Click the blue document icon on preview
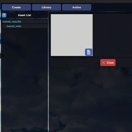The image size is (132, 132). tap(89, 52)
